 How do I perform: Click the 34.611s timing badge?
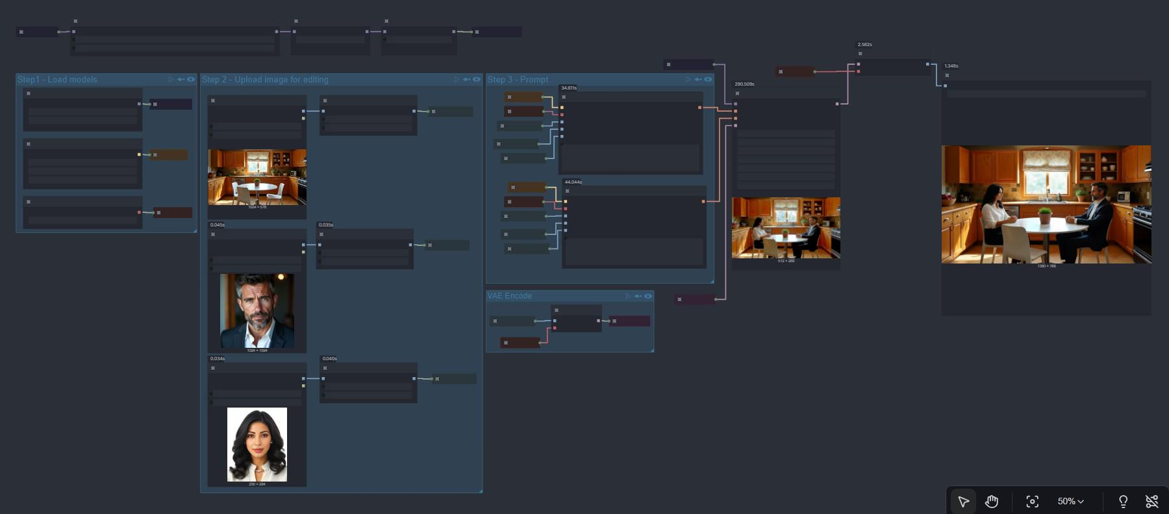click(569, 88)
